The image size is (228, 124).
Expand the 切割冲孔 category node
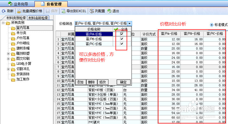pos(8,69)
